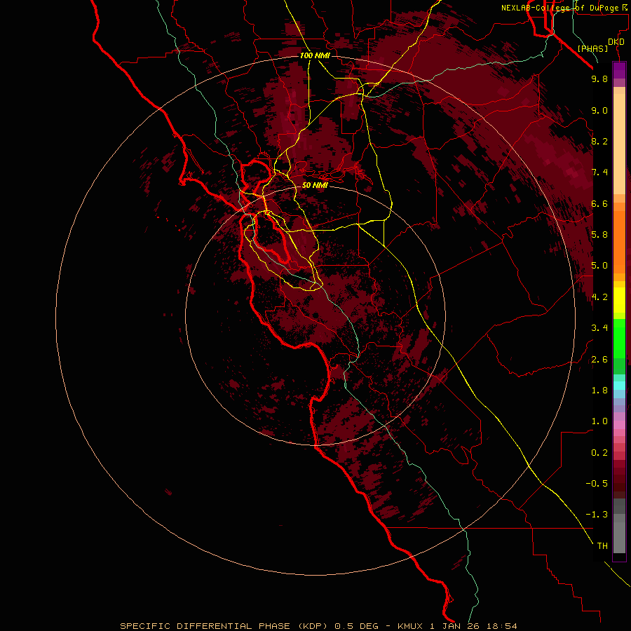Click the orange band on the color legend
The image size is (631, 631).
[619, 241]
